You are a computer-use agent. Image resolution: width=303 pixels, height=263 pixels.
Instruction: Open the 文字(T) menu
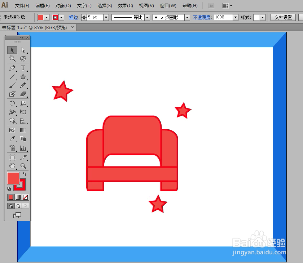pyautogui.click(x=84, y=6)
